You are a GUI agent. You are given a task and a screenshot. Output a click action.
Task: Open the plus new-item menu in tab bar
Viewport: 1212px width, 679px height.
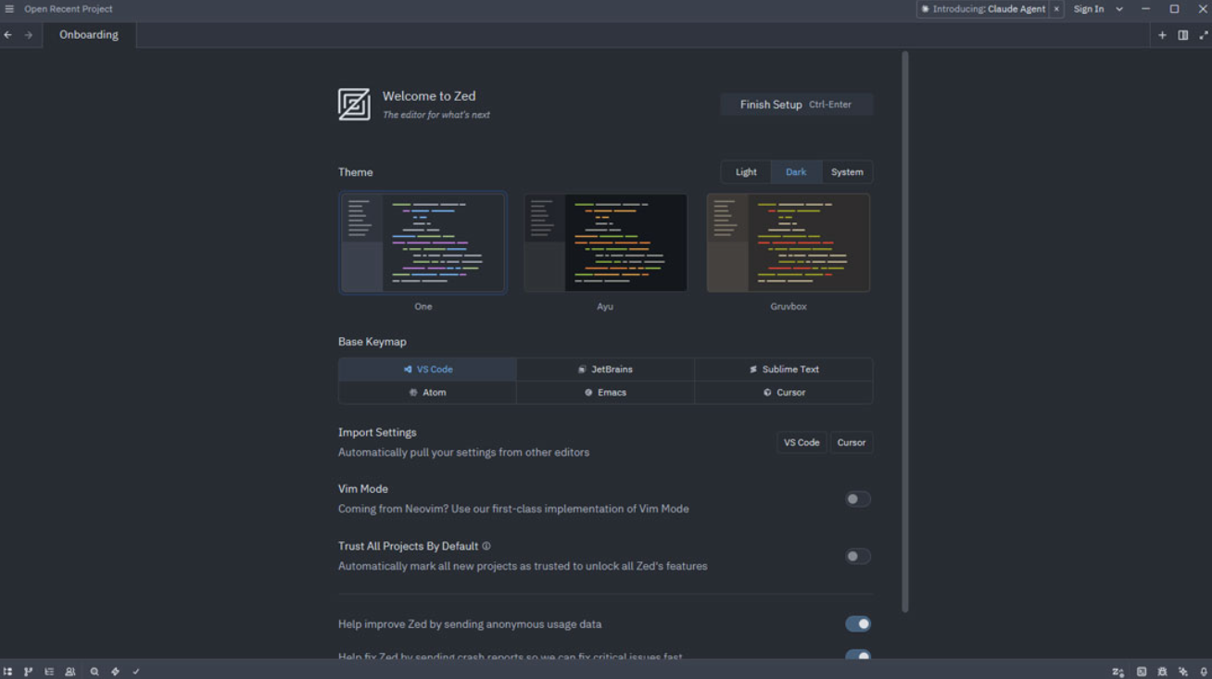[x=1162, y=35]
